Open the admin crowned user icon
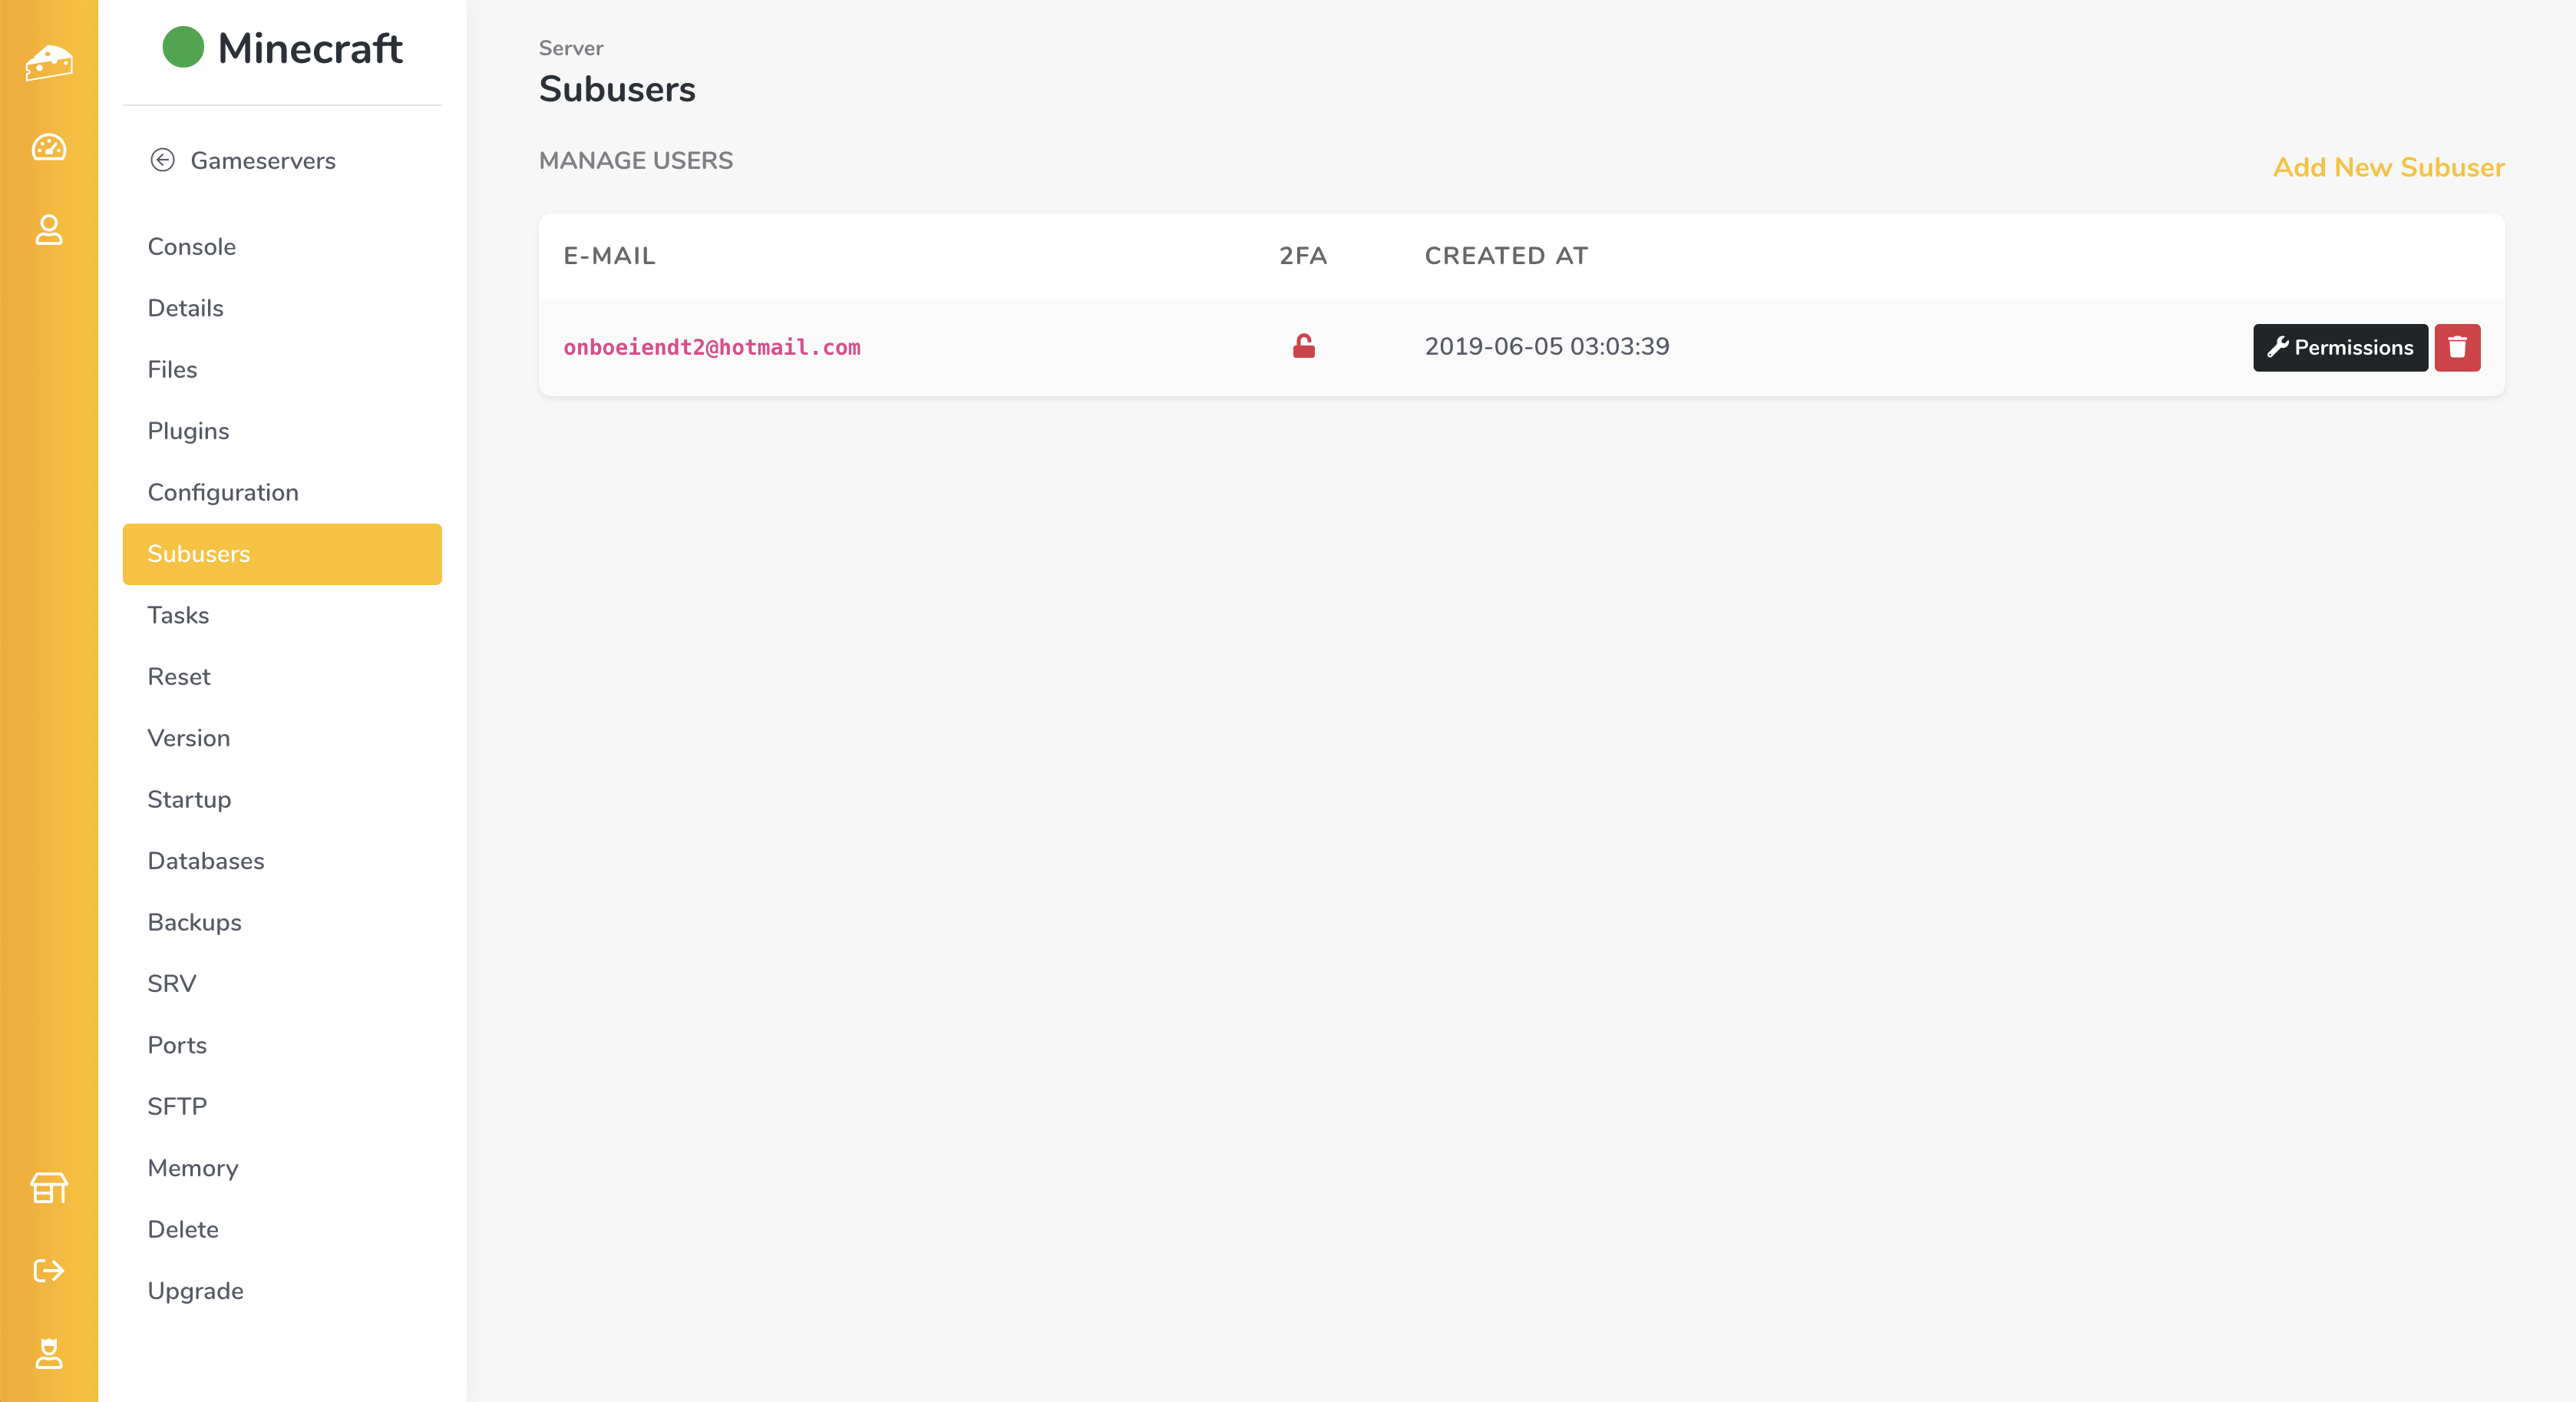Image resolution: width=2576 pixels, height=1402 pixels. click(49, 1354)
